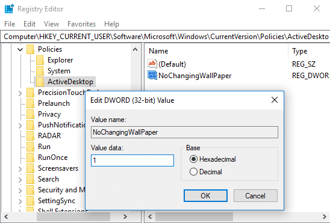Cancel the Edit DWORD dialog
The height and width of the screenshot is (223, 330).
pyautogui.click(x=255, y=196)
